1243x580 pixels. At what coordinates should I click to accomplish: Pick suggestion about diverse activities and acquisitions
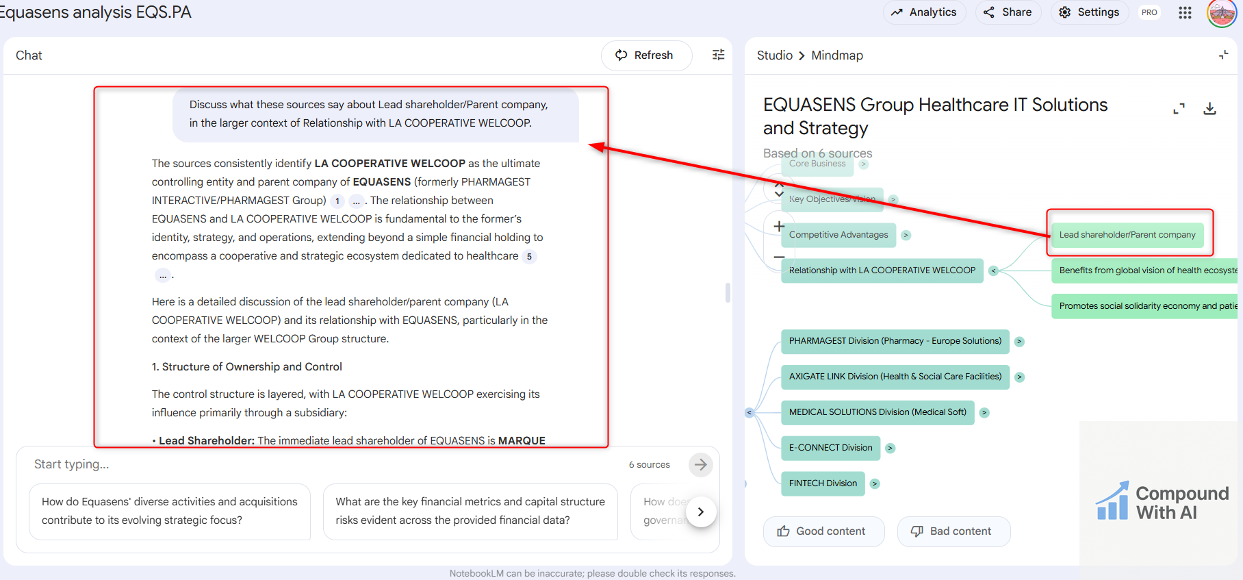point(170,512)
